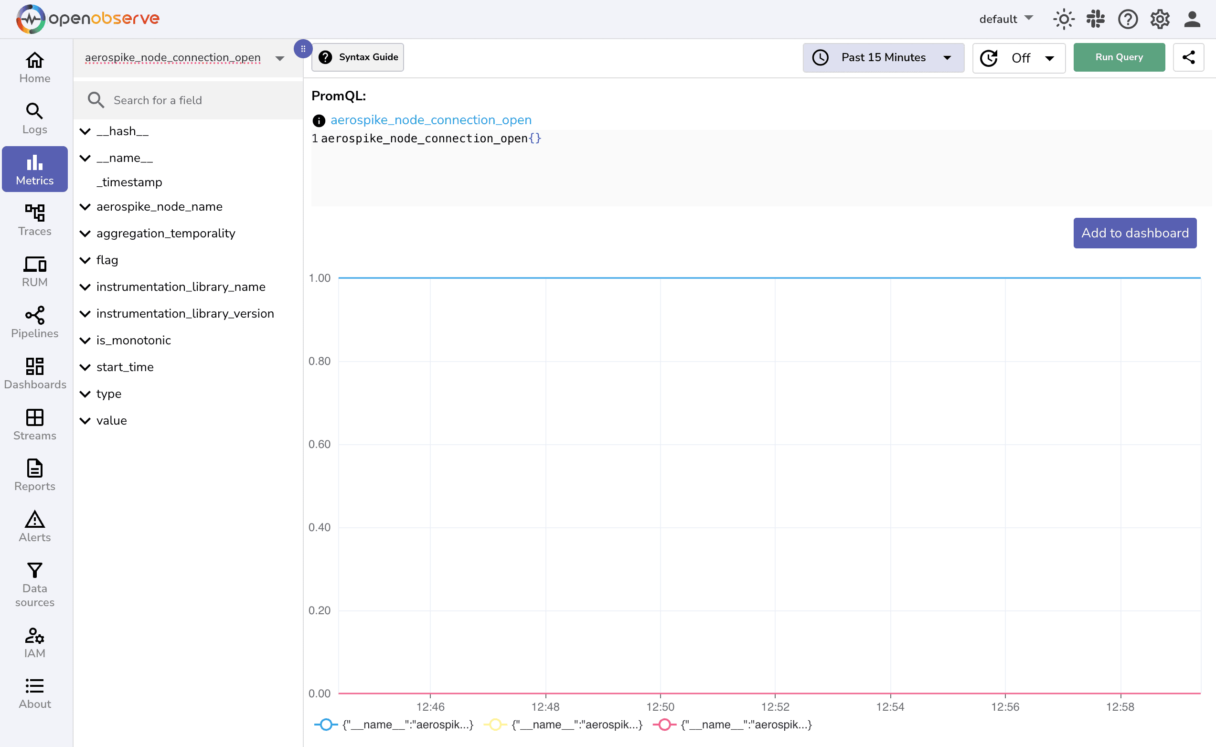Open the Alerts section
Image resolution: width=1216 pixels, height=747 pixels.
34,526
